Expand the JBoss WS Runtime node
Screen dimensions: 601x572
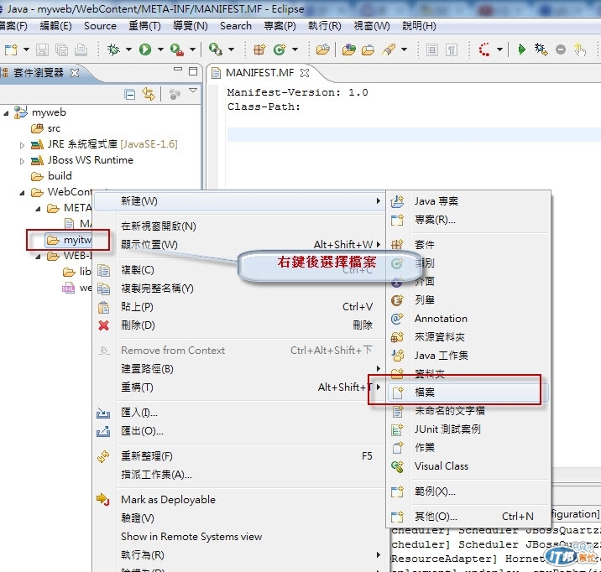(x=22, y=161)
